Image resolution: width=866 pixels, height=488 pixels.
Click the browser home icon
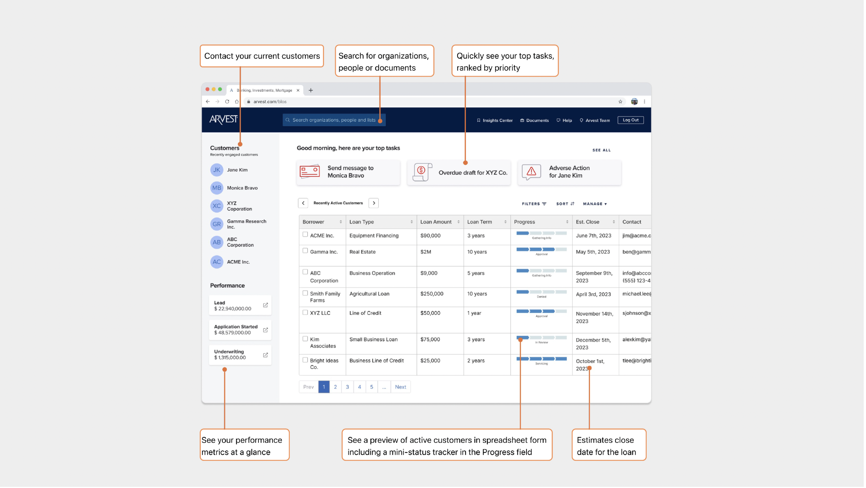coord(237,102)
